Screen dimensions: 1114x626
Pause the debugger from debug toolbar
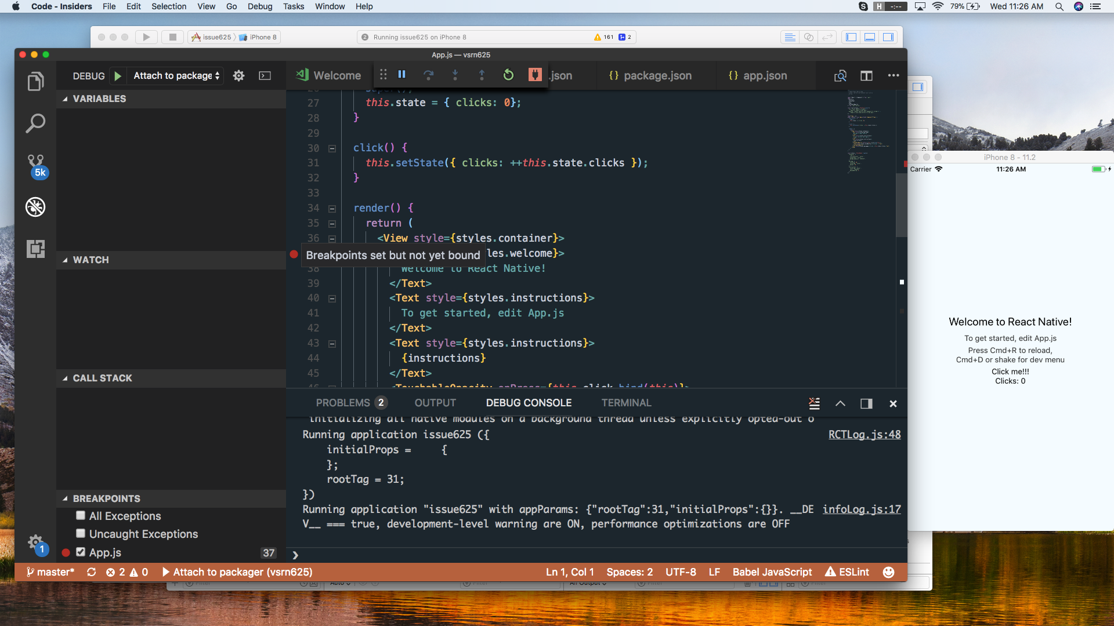point(402,75)
